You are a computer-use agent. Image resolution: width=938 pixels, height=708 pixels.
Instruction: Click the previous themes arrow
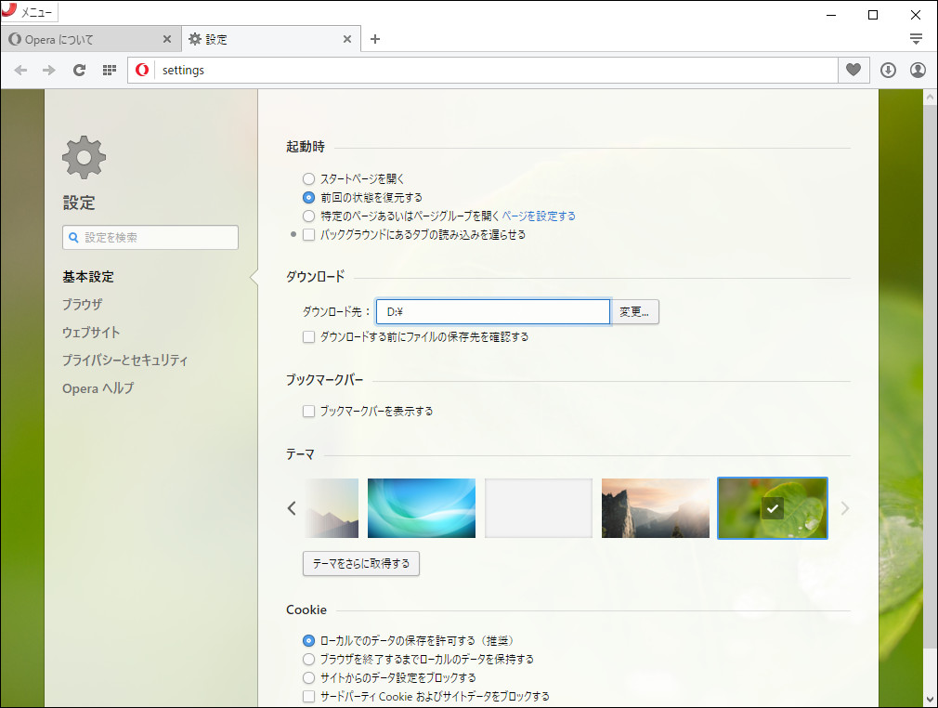[x=291, y=508]
